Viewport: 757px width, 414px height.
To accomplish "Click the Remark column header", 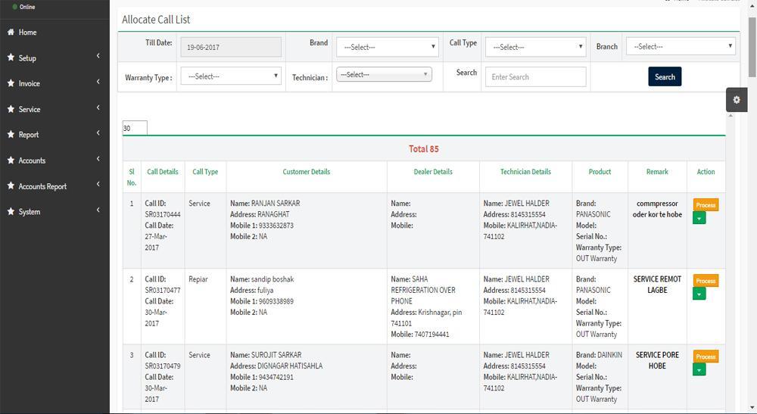I will click(x=657, y=172).
